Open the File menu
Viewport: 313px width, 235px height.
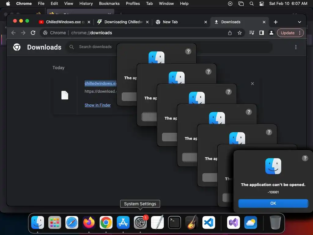click(41, 4)
